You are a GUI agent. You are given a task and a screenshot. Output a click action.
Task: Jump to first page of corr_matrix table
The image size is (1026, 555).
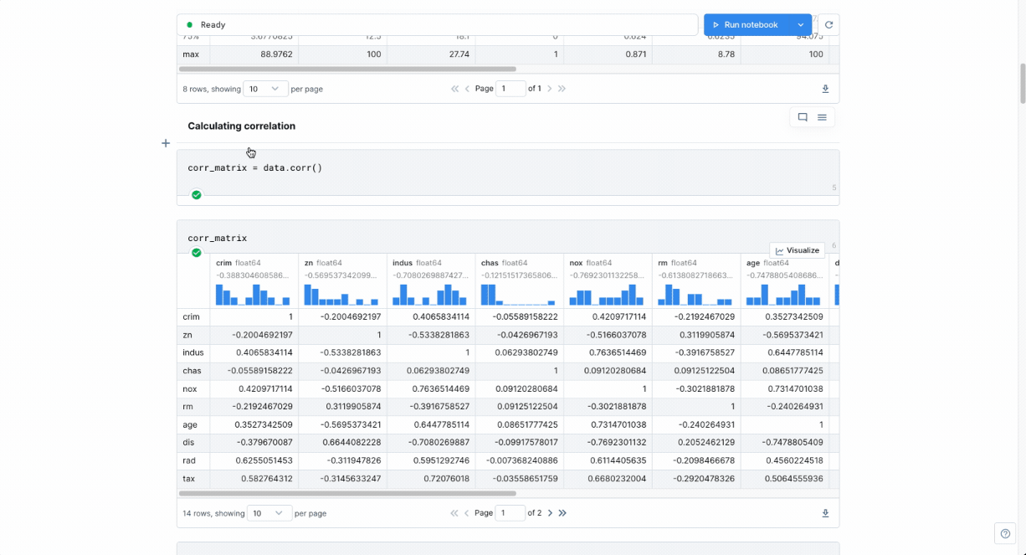(x=455, y=513)
